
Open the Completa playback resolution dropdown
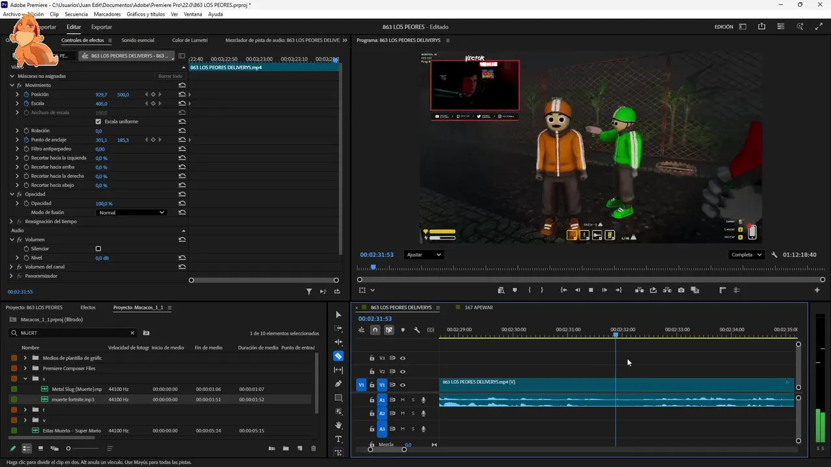pos(746,255)
